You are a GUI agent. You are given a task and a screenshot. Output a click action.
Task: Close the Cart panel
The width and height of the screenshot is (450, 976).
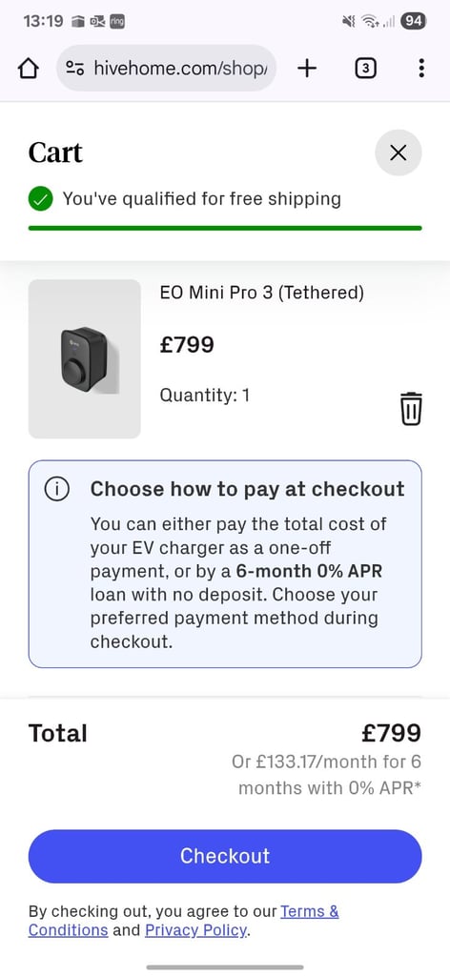399,152
